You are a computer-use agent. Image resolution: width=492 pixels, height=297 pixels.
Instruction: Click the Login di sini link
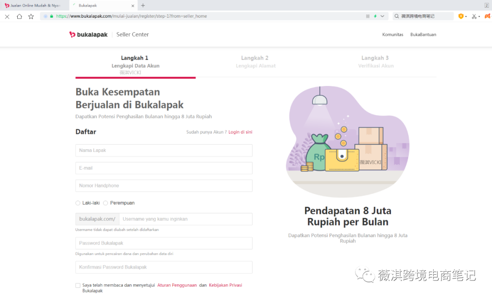(241, 132)
